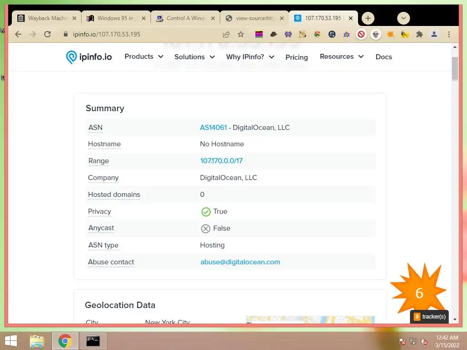Open the red prohibition sign extension
Image resolution: width=467 pixels, height=350 pixels.
click(361, 34)
